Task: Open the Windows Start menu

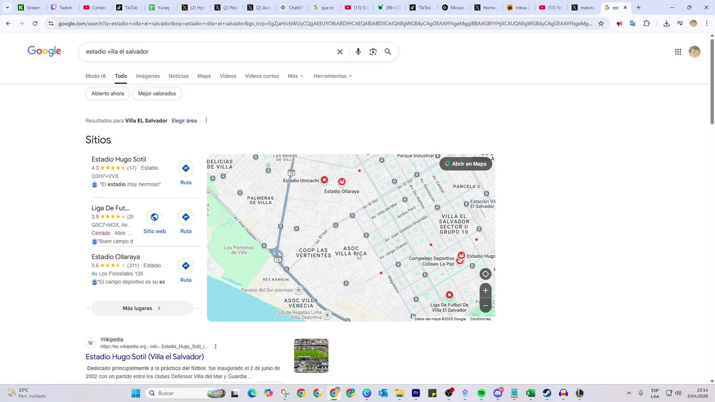Action: point(136,393)
